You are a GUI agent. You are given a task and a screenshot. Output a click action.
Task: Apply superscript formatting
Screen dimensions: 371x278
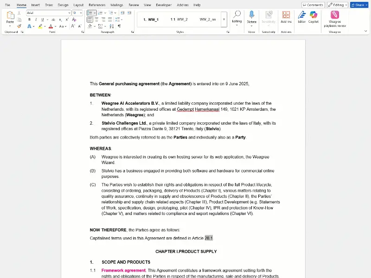coord(67,19)
